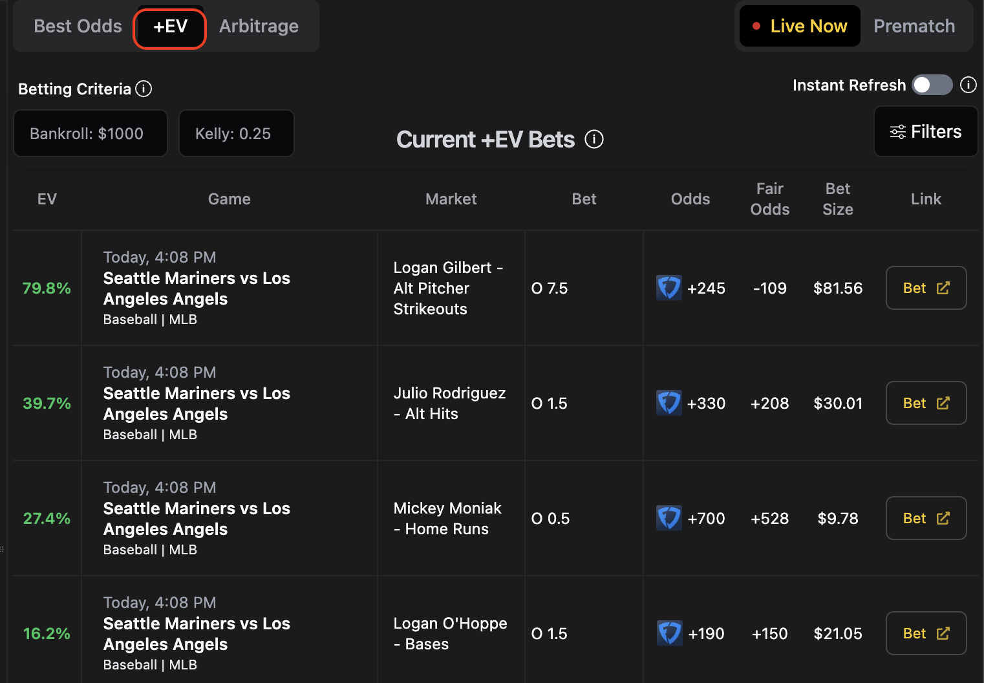This screenshot has width=984, height=683.
Task: Open the Arbitrage tab
Action: [x=259, y=26]
